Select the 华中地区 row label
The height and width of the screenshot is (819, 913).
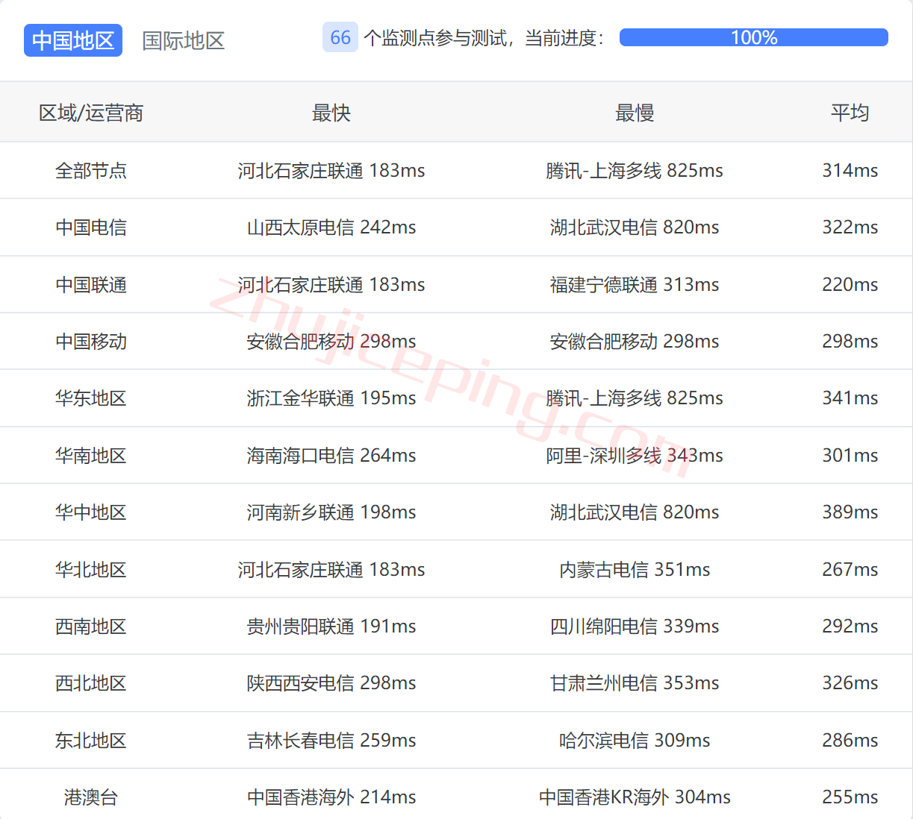click(x=91, y=512)
